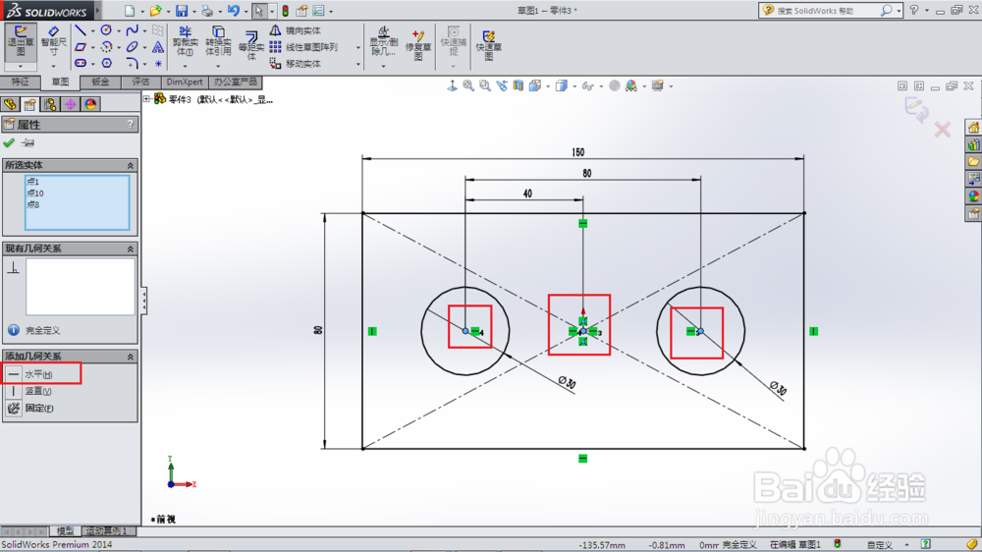Select the Ellipse sketch tool
Screen dimensions: 982x552
point(133,47)
